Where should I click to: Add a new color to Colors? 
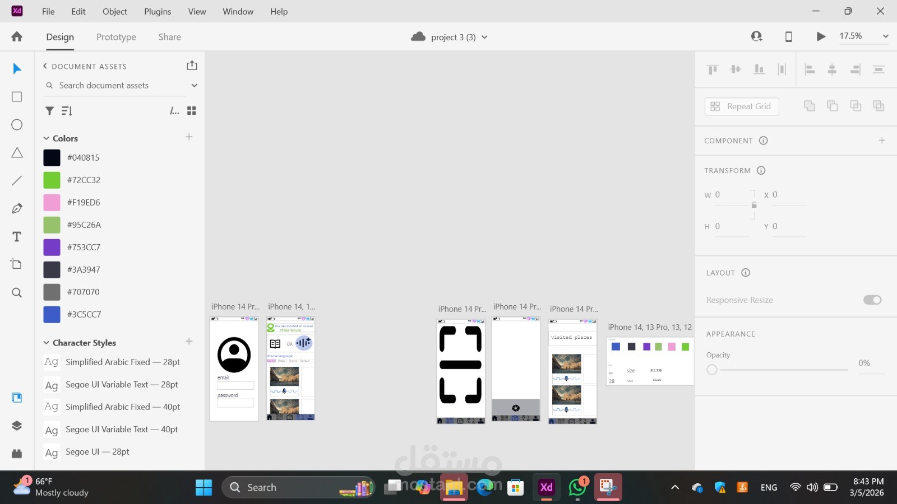(x=189, y=137)
